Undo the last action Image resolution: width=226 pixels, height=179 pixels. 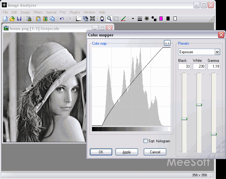point(62,19)
